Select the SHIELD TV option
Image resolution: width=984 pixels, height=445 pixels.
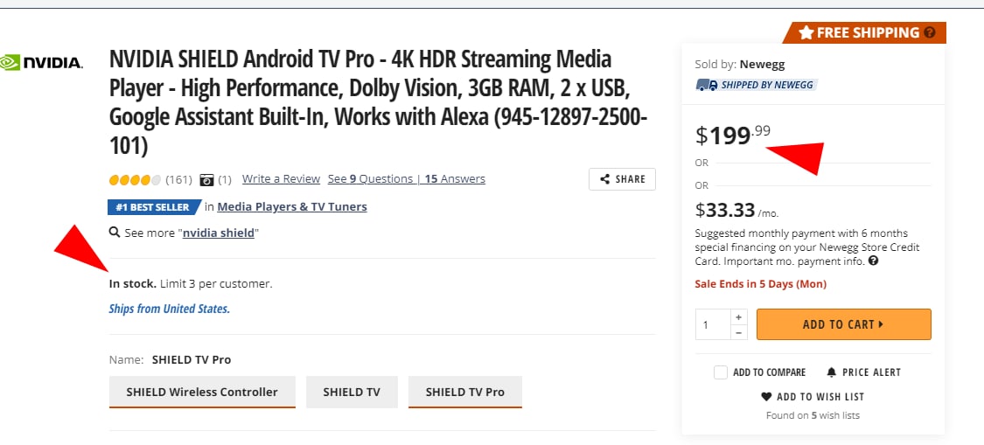(x=352, y=393)
